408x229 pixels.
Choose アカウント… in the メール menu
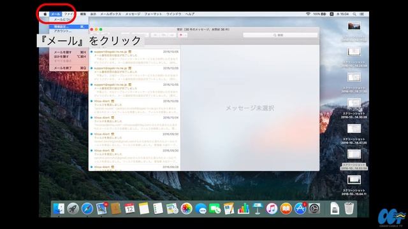[69, 31]
